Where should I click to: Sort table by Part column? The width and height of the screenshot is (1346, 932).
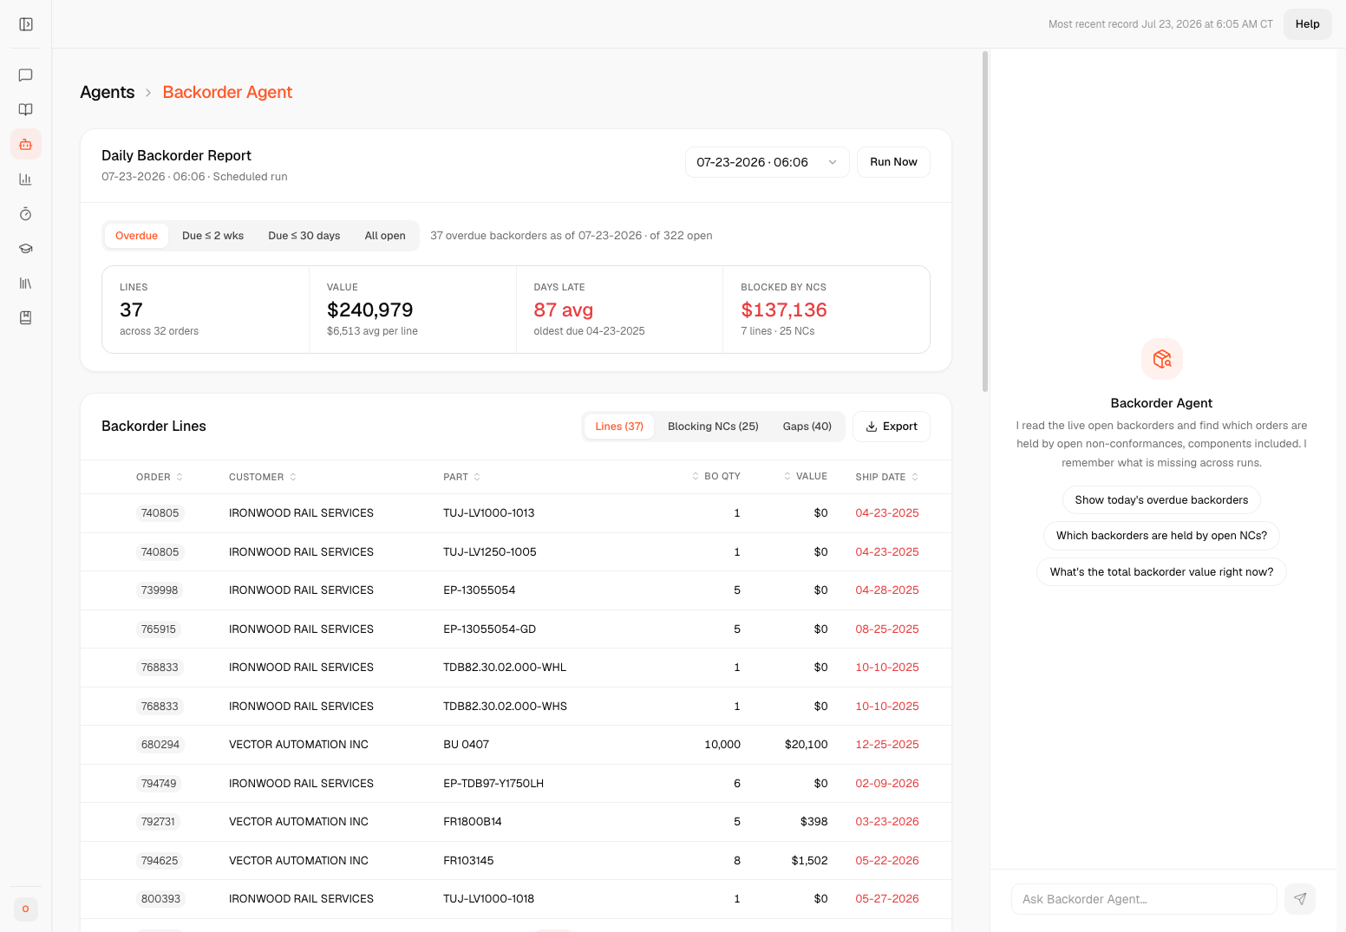coord(461,477)
